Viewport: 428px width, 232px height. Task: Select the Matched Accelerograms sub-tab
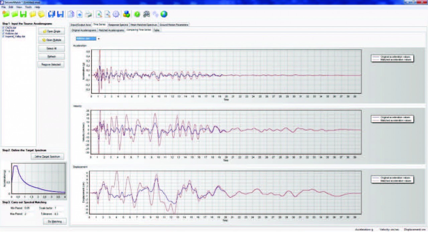(111, 30)
